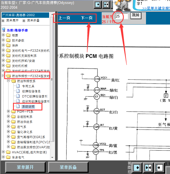Click the document icon of 故障检修信息

point(18,91)
